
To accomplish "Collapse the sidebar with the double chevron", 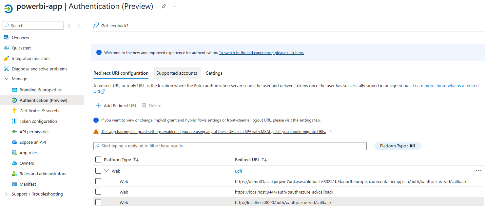I will tap(79, 26).
